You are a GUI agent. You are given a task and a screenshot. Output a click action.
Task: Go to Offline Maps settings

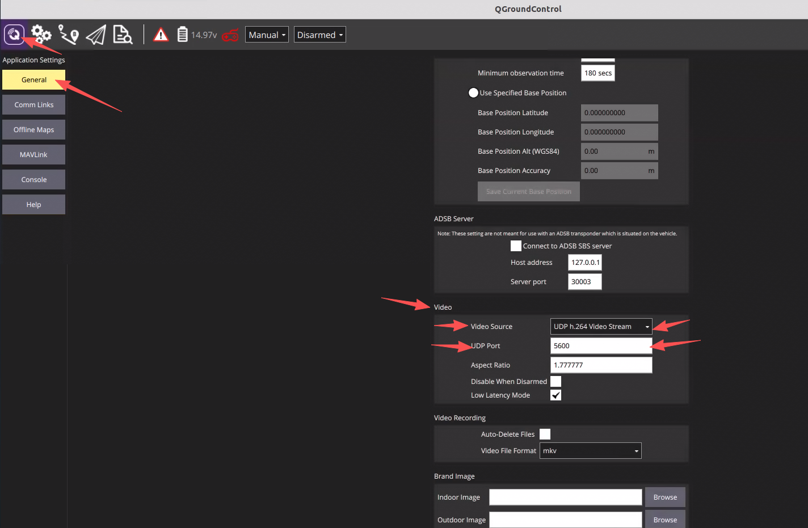point(34,130)
